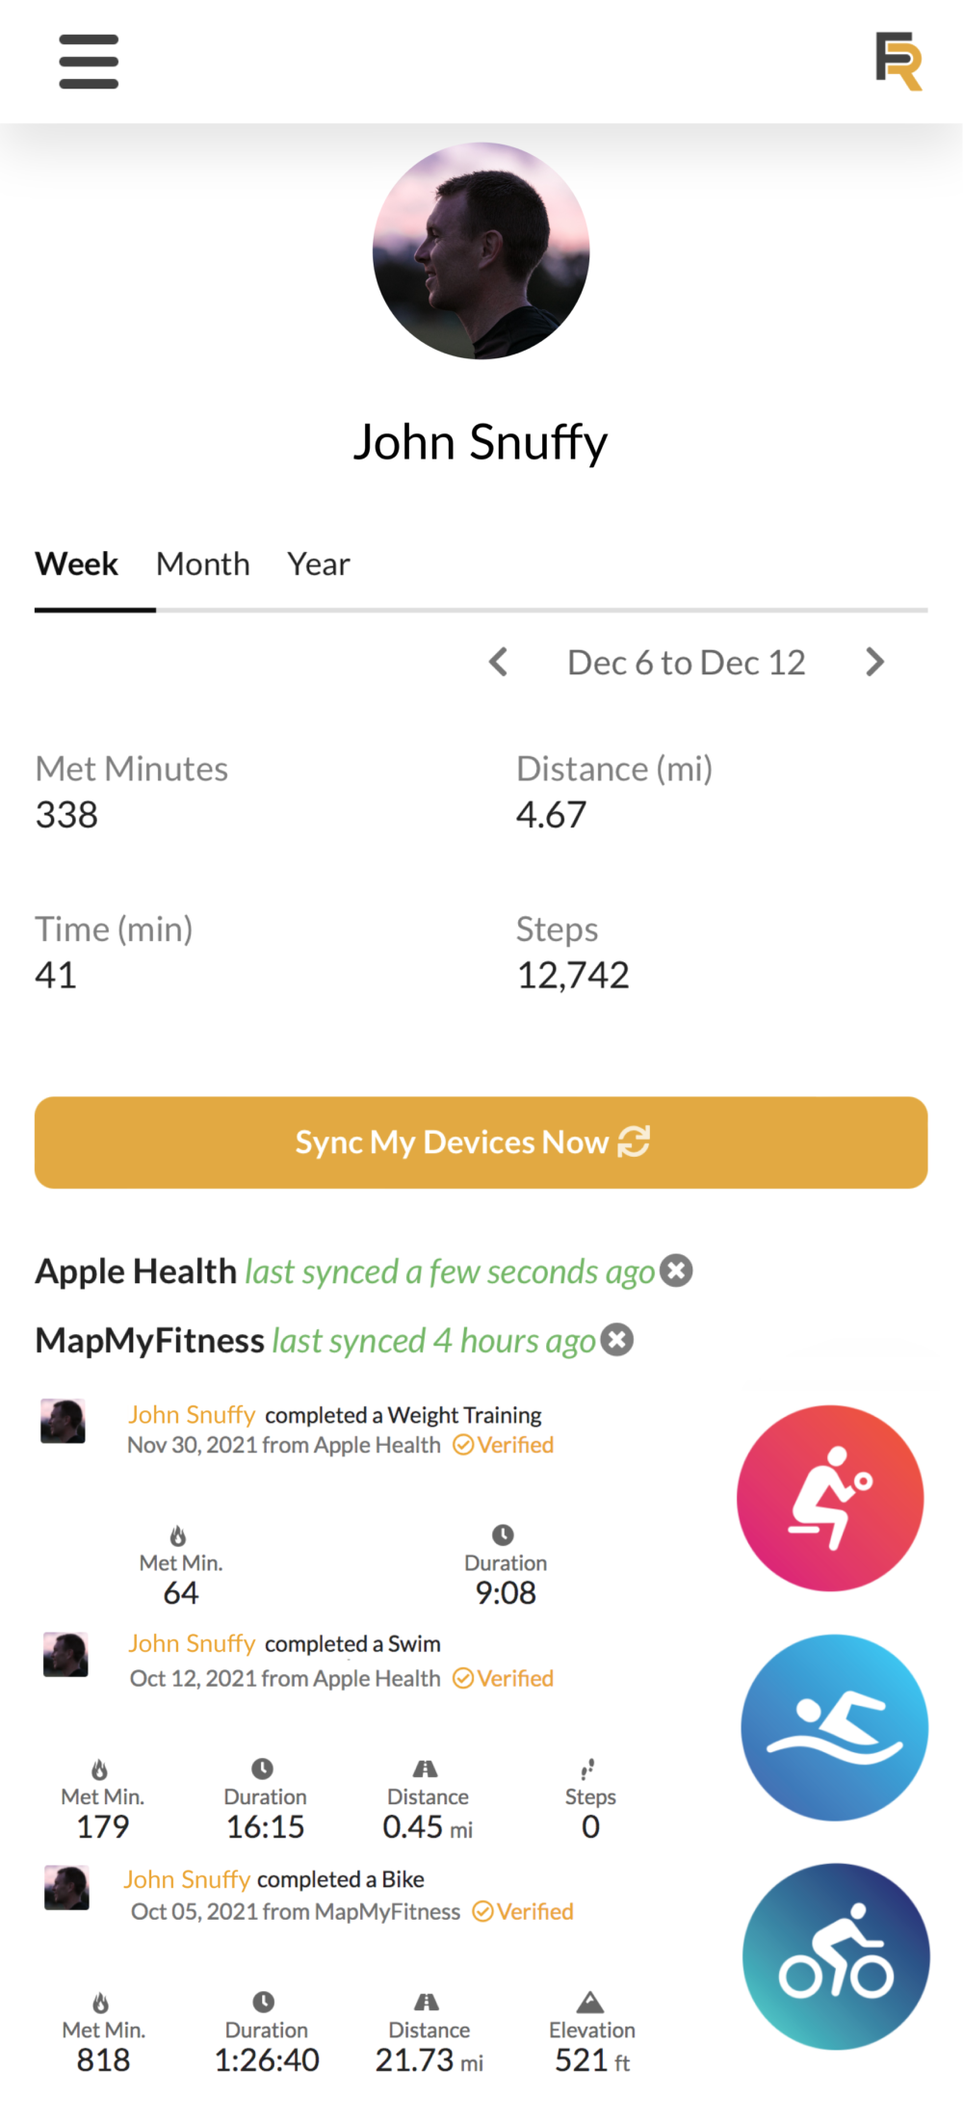
Task: Click the weight training activity icon
Action: (830, 1498)
